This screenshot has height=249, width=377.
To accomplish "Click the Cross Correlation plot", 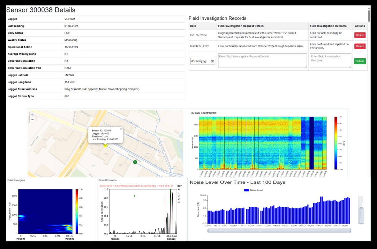I will coord(143,211).
